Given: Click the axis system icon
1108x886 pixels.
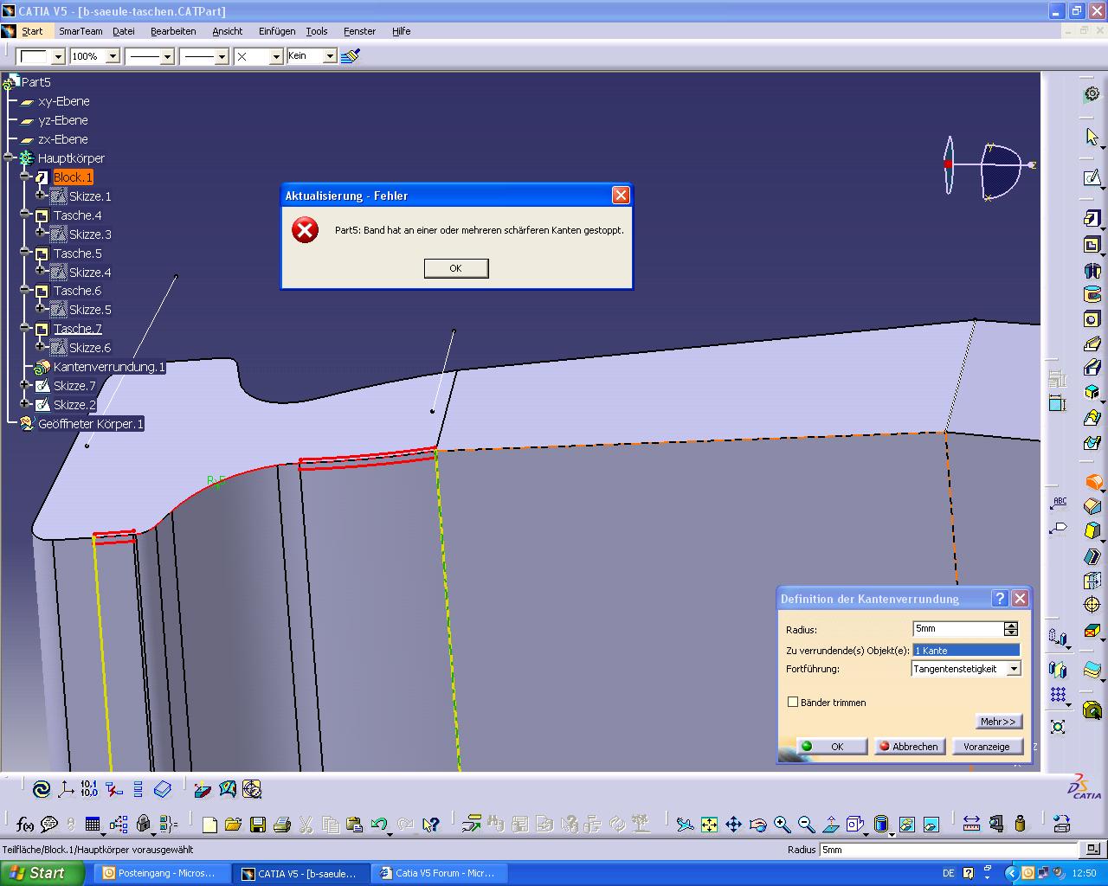Looking at the screenshot, I should [66, 789].
